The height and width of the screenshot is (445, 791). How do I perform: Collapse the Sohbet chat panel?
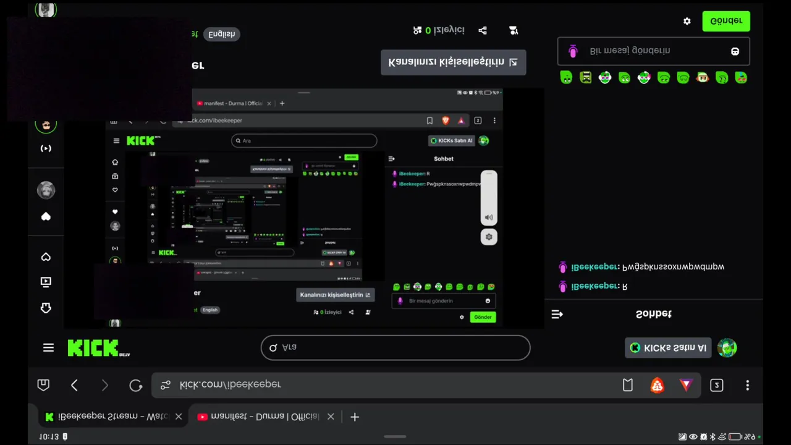[557, 314]
